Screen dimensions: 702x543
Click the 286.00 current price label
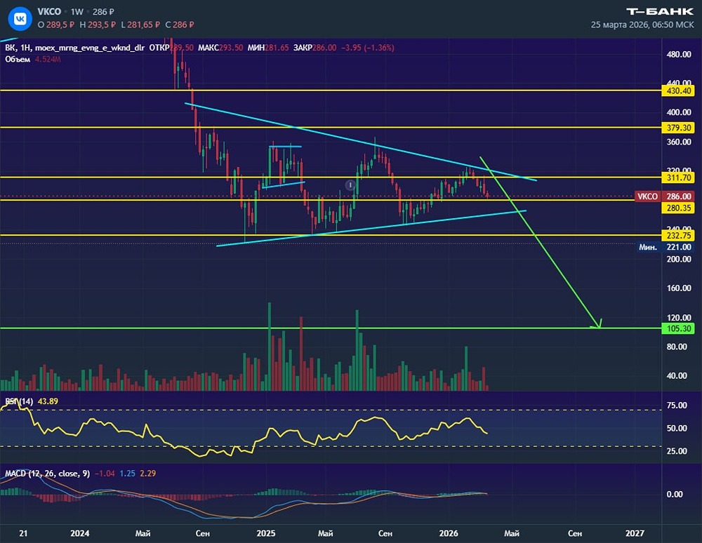click(678, 196)
